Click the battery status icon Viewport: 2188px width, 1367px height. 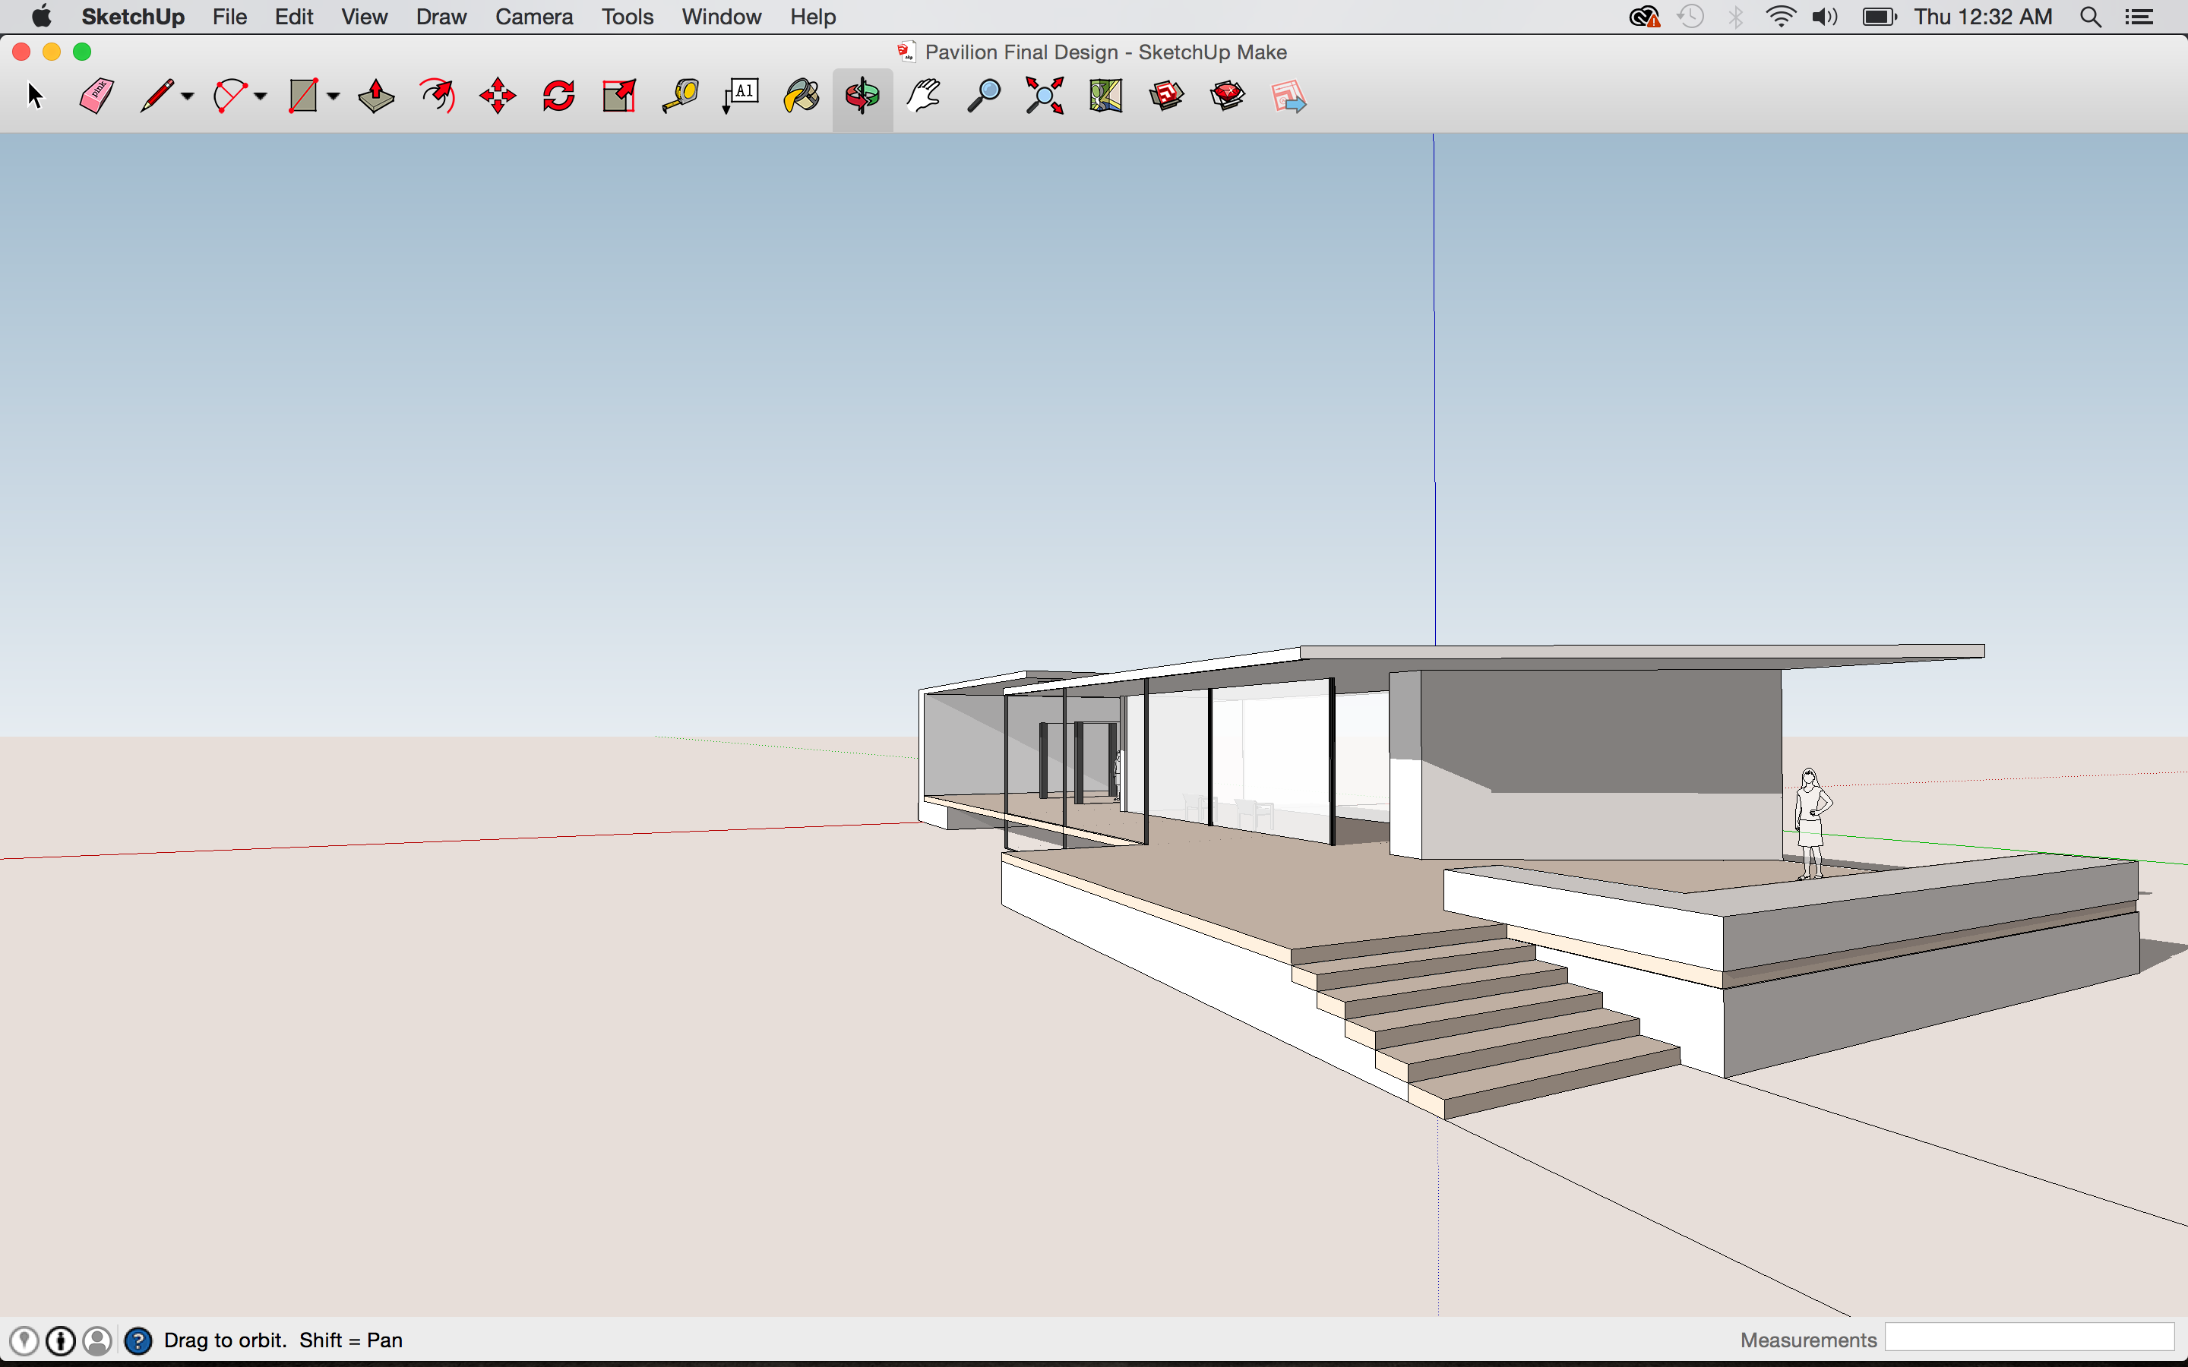pos(1879,16)
